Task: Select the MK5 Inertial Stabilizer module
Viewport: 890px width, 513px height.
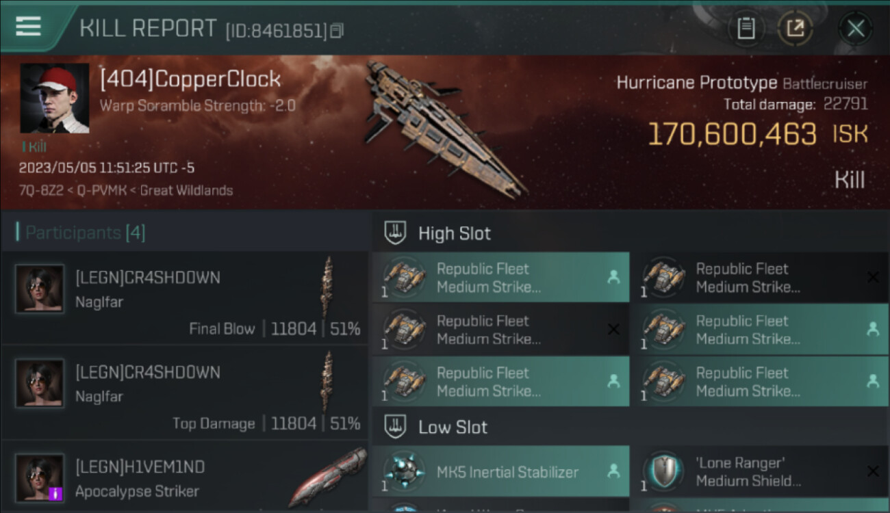Action: (507, 472)
